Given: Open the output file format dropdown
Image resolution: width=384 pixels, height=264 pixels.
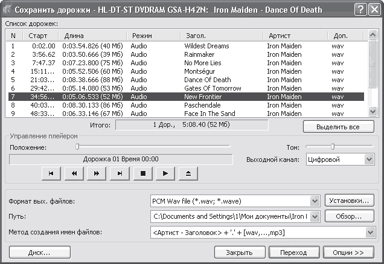Looking at the screenshot, I should pos(314,201).
